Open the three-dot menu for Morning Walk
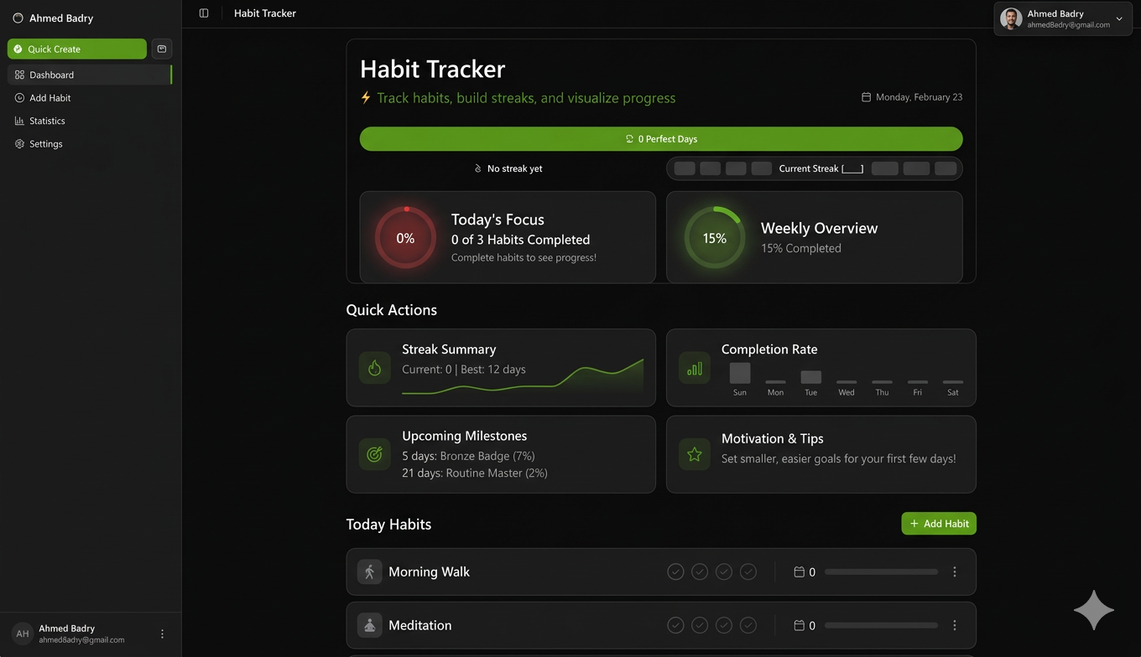The height and width of the screenshot is (657, 1141). (955, 572)
